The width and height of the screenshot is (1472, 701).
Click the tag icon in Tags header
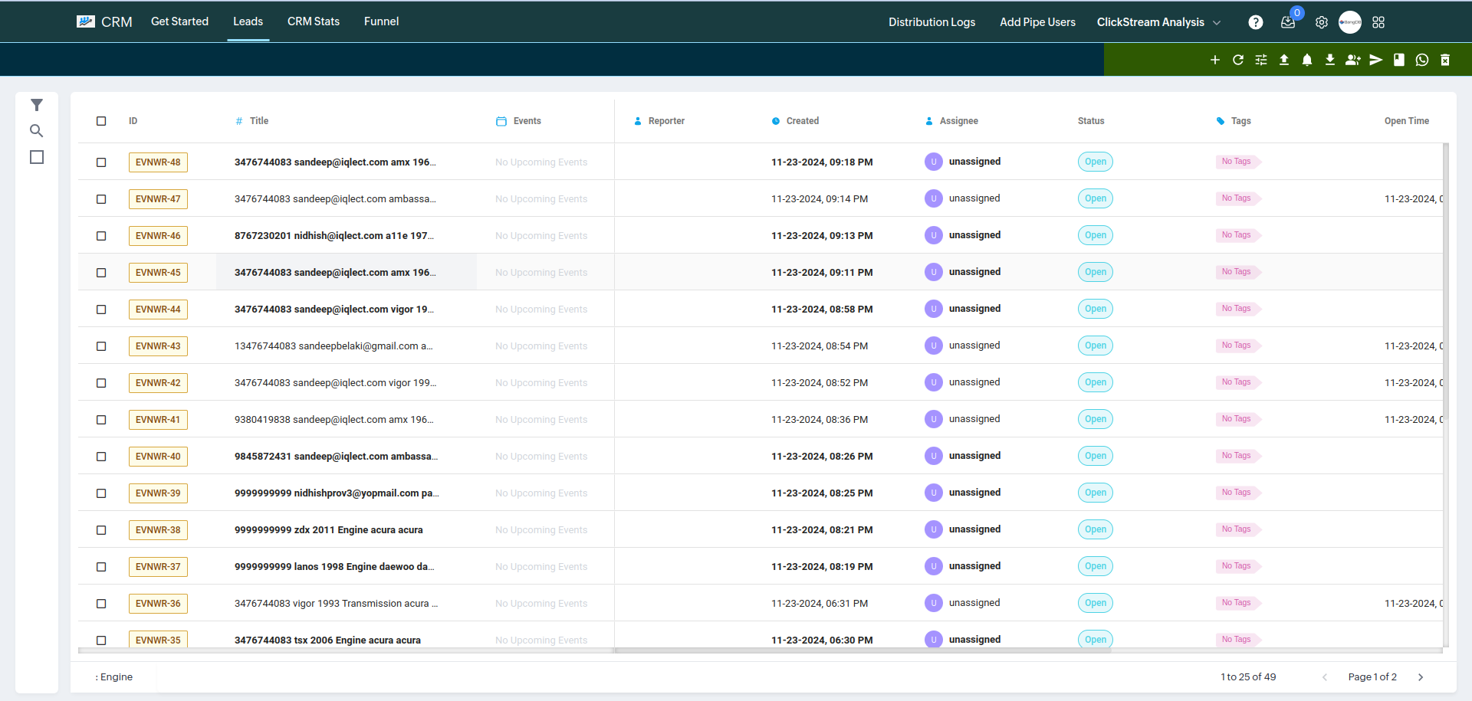(x=1221, y=121)
